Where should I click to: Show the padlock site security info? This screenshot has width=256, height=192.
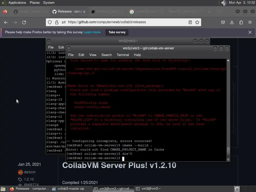pyautogui.click(x=57, y=22)
